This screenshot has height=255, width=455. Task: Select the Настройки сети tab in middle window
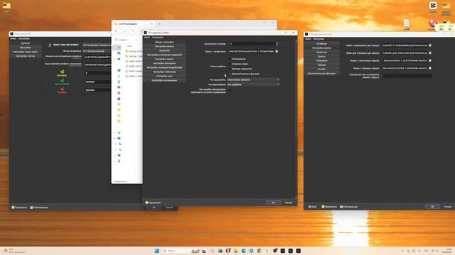164,76
